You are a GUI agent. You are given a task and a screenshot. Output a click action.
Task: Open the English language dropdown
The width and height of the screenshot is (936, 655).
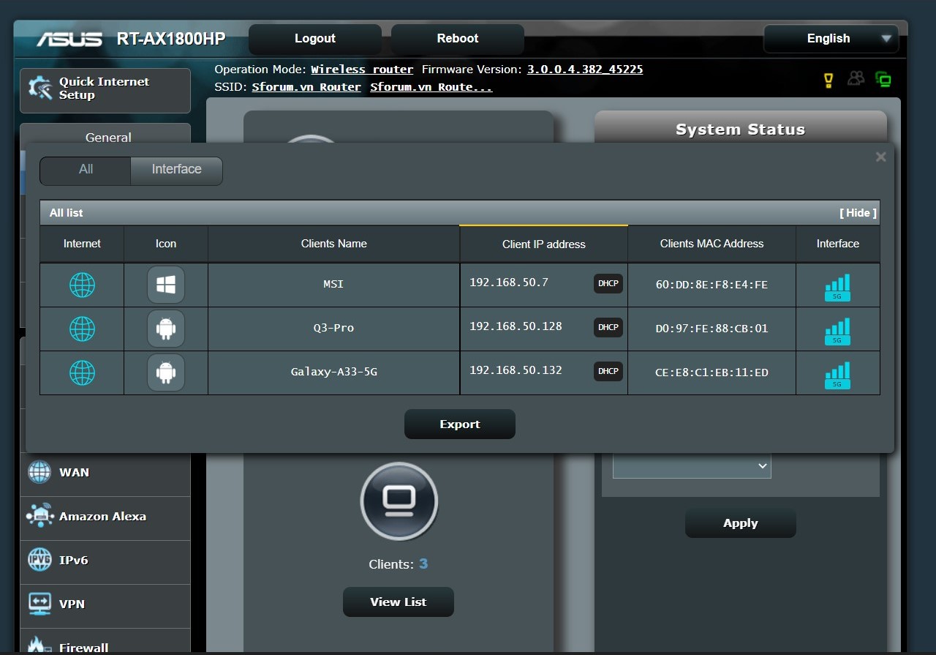pos(831,39)
